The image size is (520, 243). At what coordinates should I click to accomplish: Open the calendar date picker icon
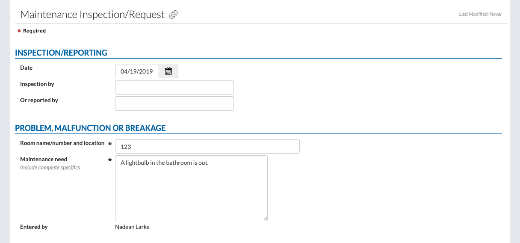tap(168, 71)
